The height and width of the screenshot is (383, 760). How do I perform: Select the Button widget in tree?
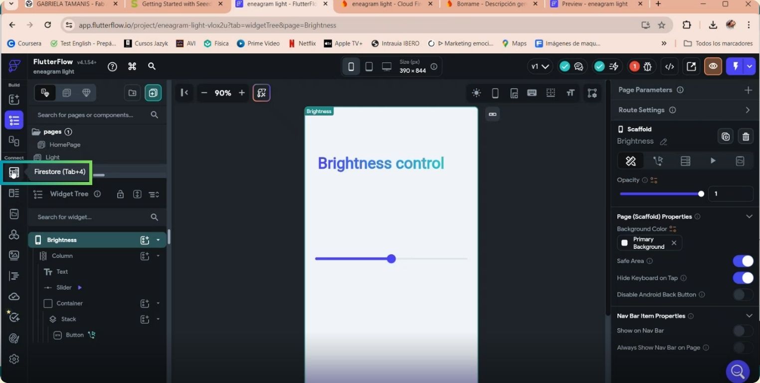74,335
